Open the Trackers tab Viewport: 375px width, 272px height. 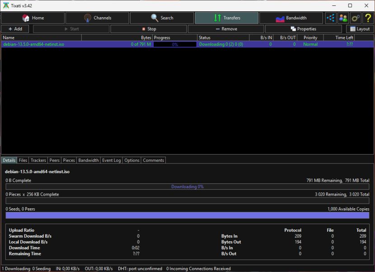click(x=38, y=160)
